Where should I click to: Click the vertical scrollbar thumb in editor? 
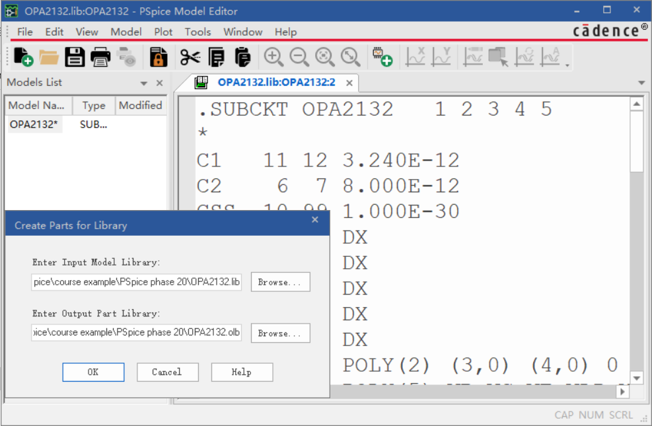tap(636, 141)
